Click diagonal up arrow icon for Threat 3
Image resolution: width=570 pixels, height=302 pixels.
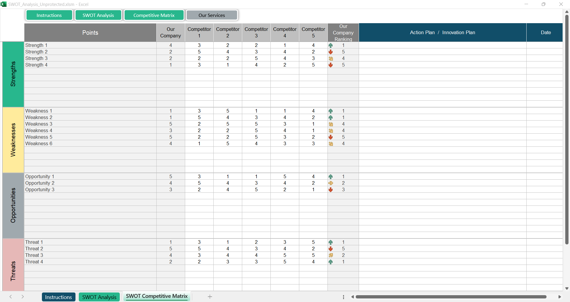[330, 255]
